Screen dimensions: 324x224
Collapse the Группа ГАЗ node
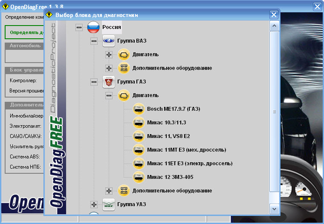click(x=94, y=82)
